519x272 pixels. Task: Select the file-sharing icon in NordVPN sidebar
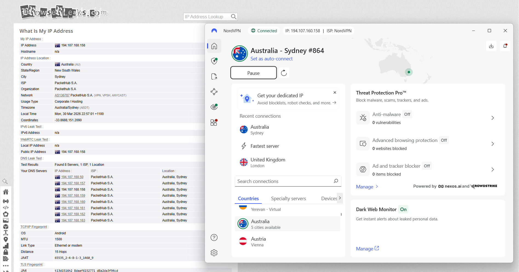pyautogui.click(x=214, y=76)
